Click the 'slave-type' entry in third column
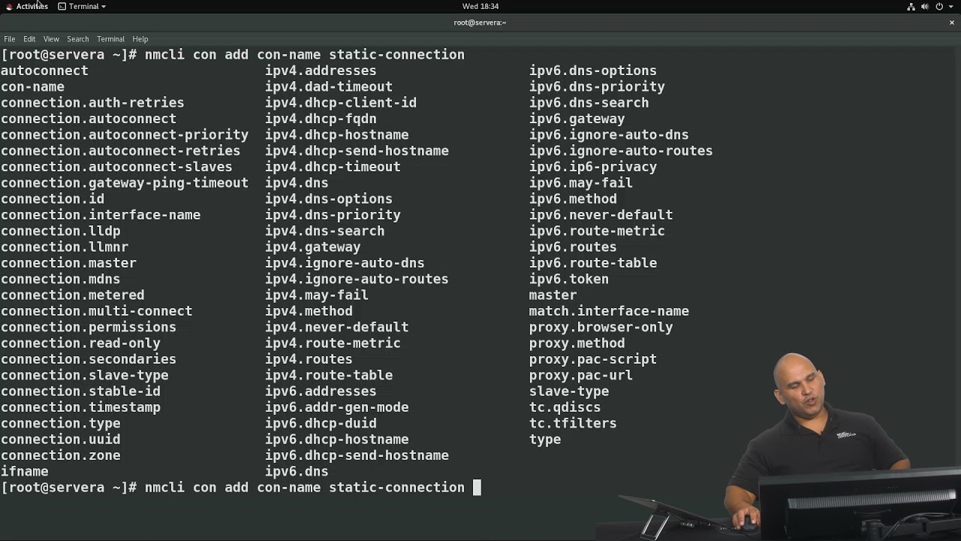This screenshot has width=961, height=541. 569,391
